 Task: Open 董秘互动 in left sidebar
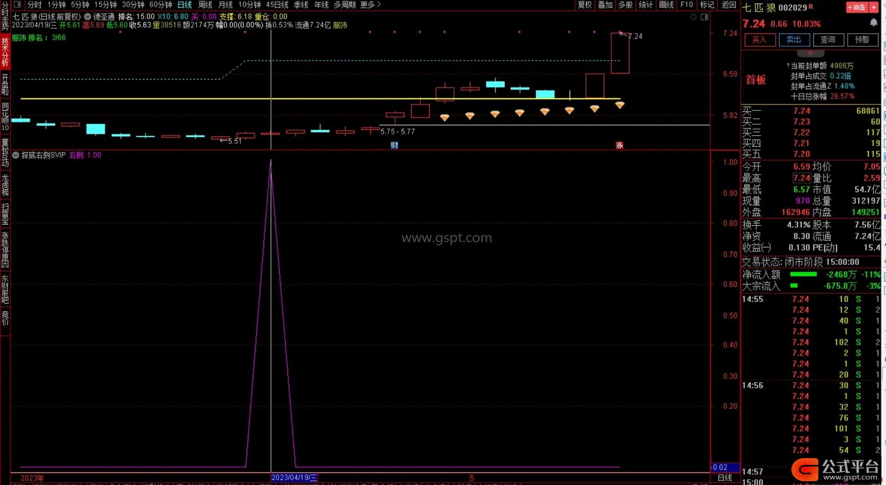tap(5, 153)
